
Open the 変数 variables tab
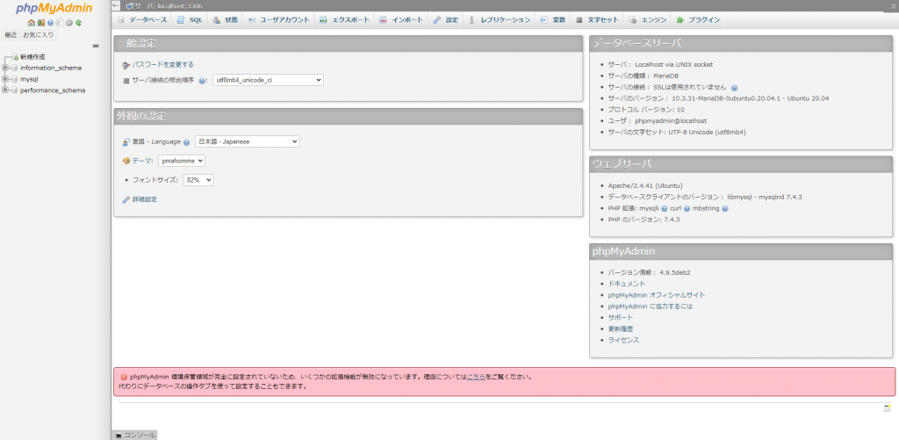coord(553,20)
